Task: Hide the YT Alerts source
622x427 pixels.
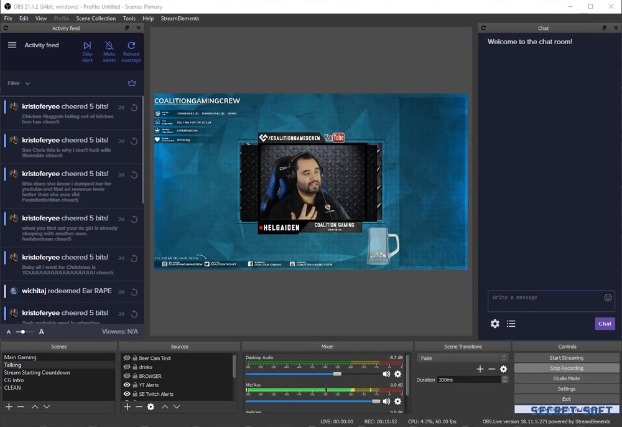Action: click(x=127, y=385)
